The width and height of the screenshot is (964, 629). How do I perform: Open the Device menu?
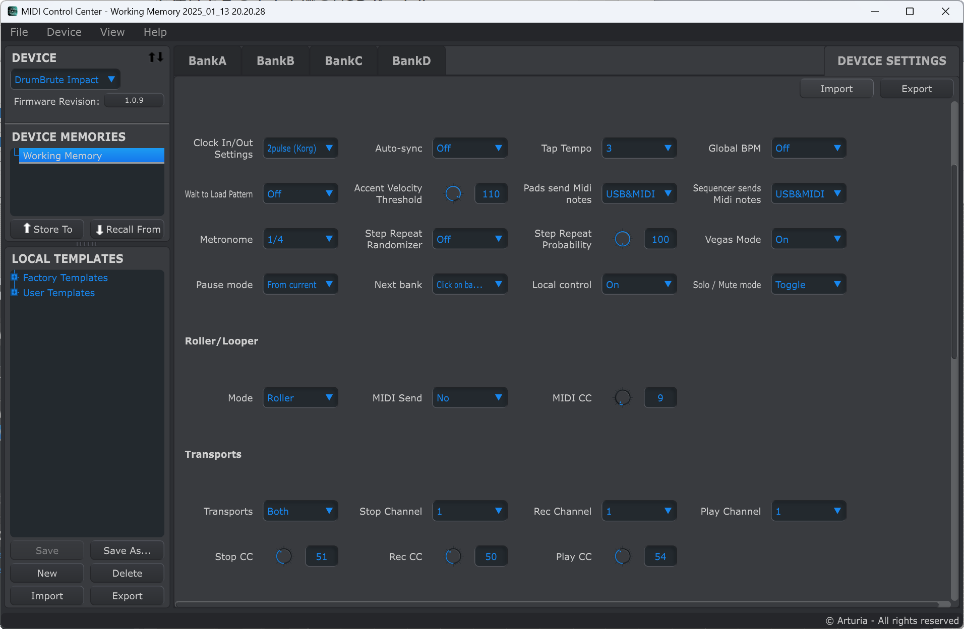pyautogui.click(x=64, y=32)
